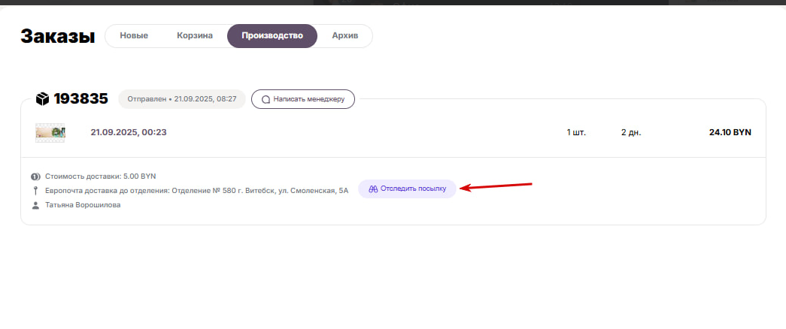The width and height of the screenshot is (786, 329).
Task: Click the order number 193835
Action: point(80,99)
